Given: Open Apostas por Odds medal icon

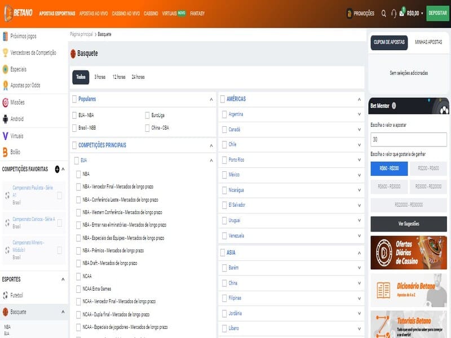Looking at the screenshot, I should coord(5,86).
